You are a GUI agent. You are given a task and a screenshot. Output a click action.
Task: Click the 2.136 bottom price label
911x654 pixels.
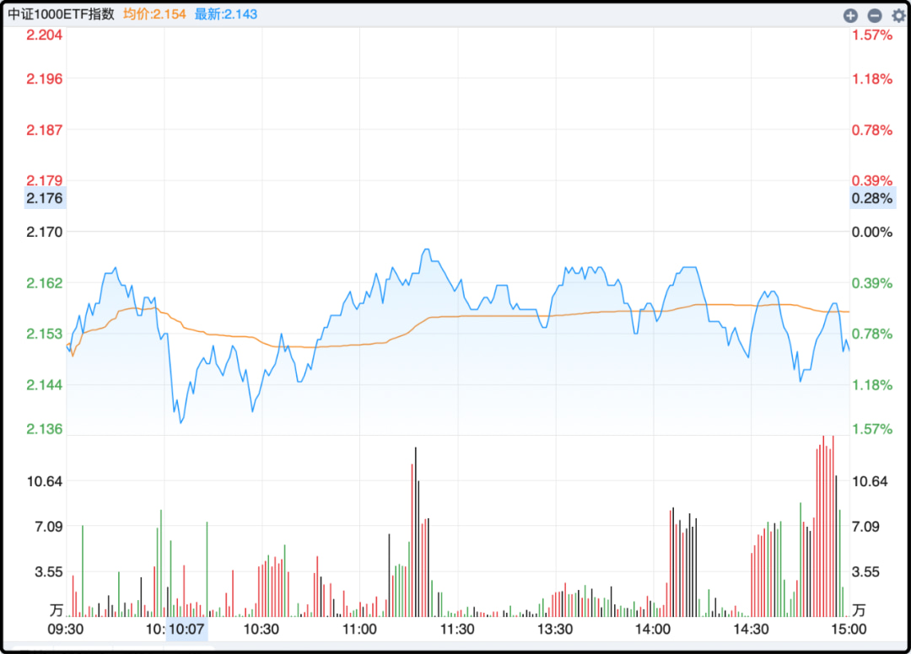44,429
